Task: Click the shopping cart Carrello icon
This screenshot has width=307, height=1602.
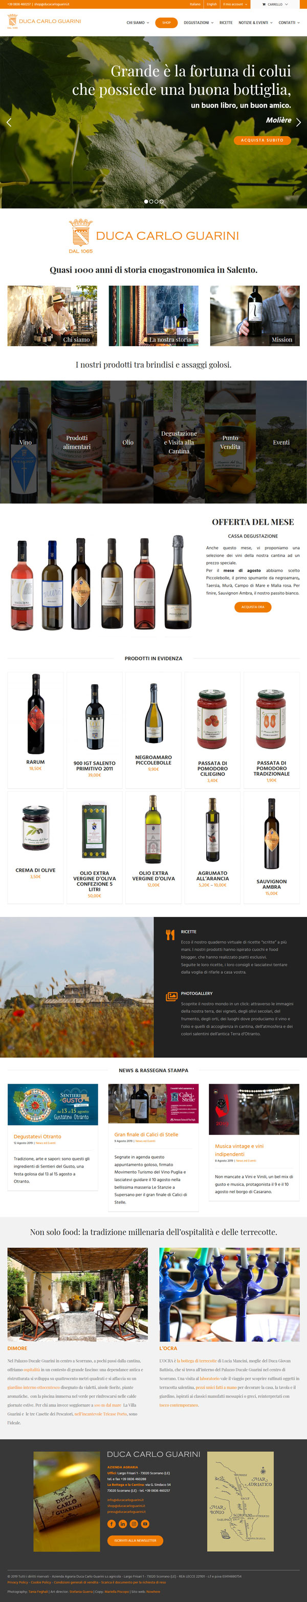Action: point(264,4)
